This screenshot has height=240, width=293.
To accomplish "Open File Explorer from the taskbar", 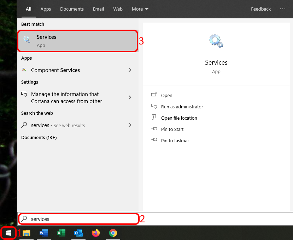I will [x=27, y=233].
